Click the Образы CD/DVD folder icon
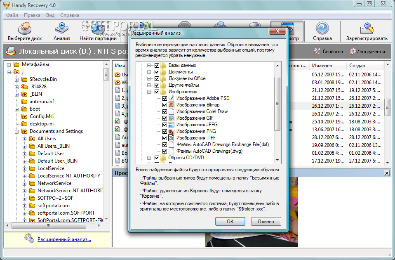395x260 pixels. click(163, 158)
